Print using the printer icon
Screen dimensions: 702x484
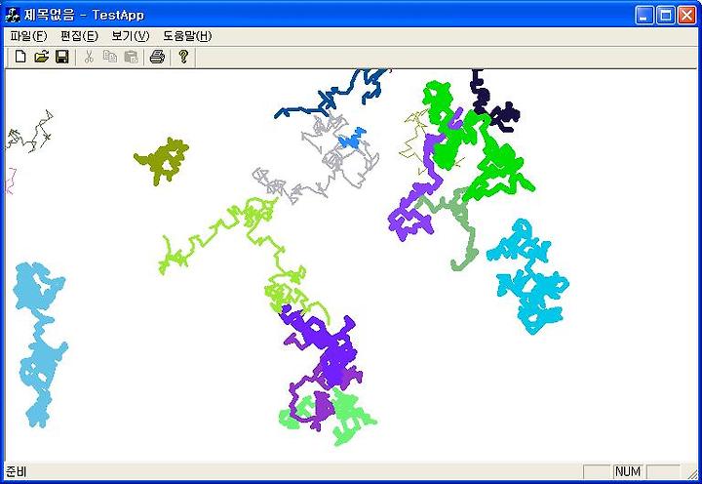pyautogui.click(x=157, y=57)
